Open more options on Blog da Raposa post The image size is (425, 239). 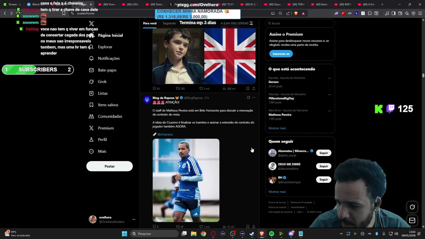tap(254, 98)
